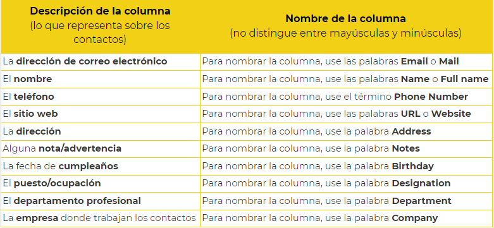The image size is (494, 228).
Task: Select the 'El nombre' cell
Action: click(x=100, y=79)
